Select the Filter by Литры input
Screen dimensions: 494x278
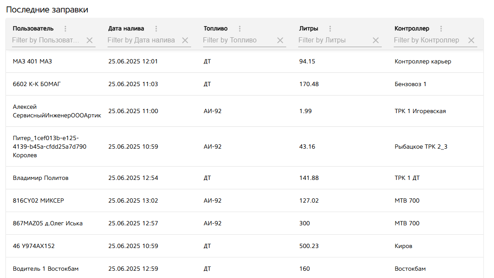(333, 40)
